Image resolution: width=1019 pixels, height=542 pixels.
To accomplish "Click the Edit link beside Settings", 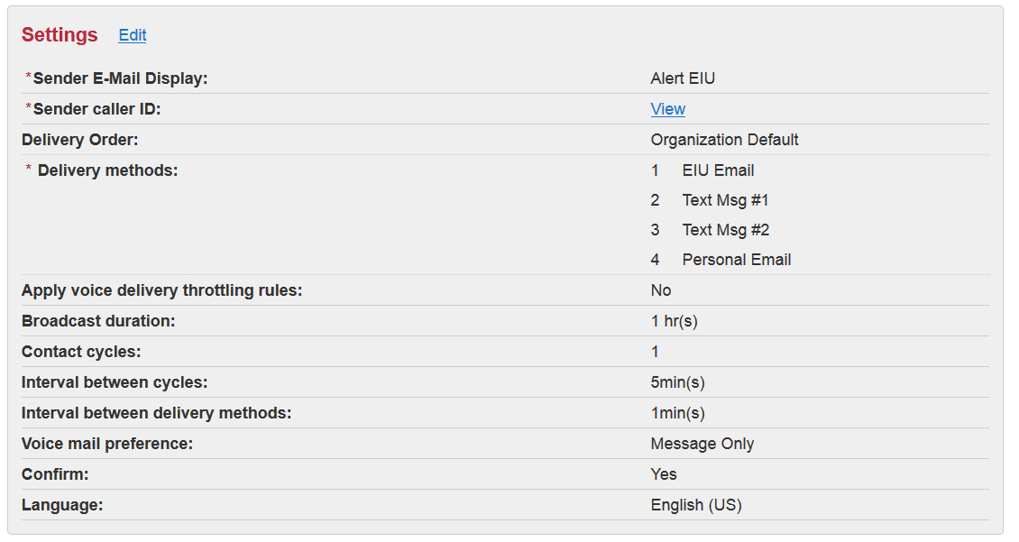I will pyautogui.click(x=133, y=35).
